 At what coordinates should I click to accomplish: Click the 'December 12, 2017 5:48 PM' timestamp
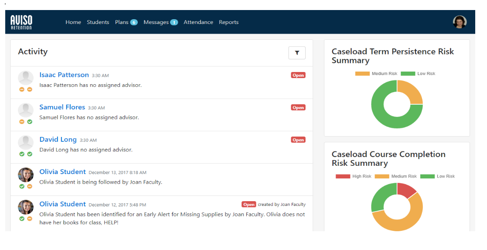click(117, 205)
